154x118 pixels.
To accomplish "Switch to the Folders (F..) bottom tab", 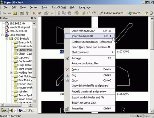I will [4, 111].
